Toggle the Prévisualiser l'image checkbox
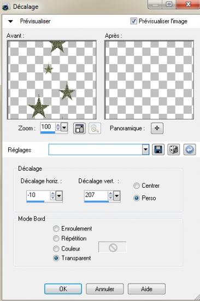Screen dimensions: 200x301 134,21
